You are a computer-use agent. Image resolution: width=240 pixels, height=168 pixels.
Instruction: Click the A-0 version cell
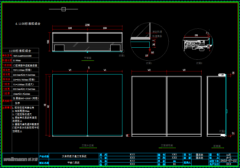(x=229, y=158)
